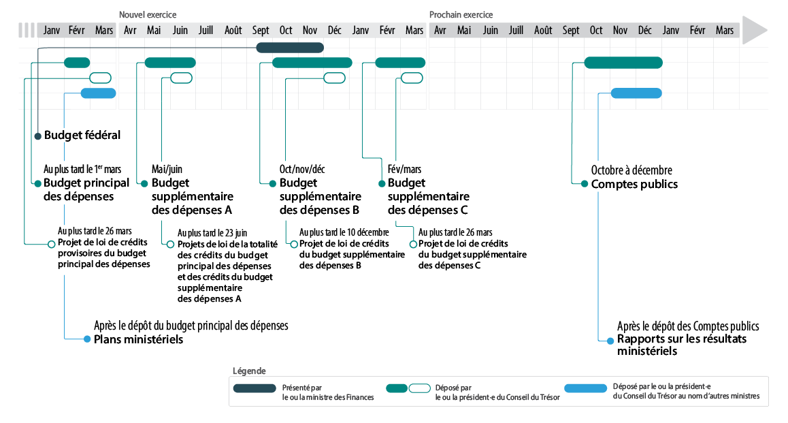Click the dark navy Budget fédéral timeline bar
788x423 pixels.
tap(289, 48)
